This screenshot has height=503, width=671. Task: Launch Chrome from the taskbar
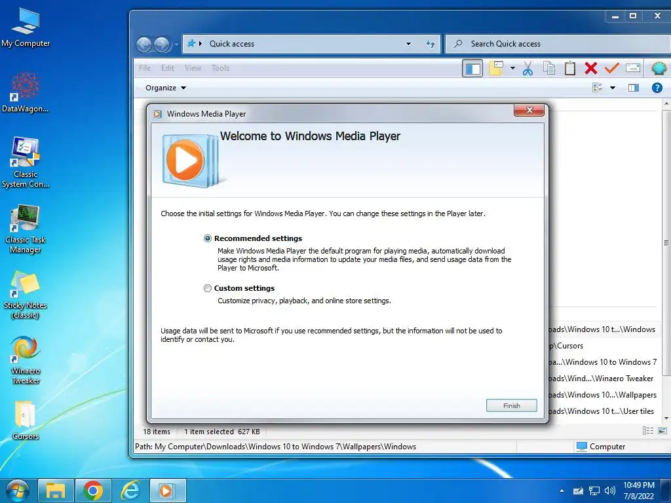93,490
